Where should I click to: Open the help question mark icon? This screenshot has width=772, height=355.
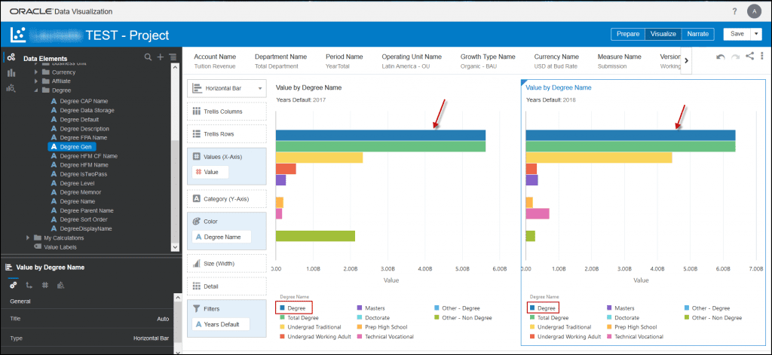[x=735, y=11]
